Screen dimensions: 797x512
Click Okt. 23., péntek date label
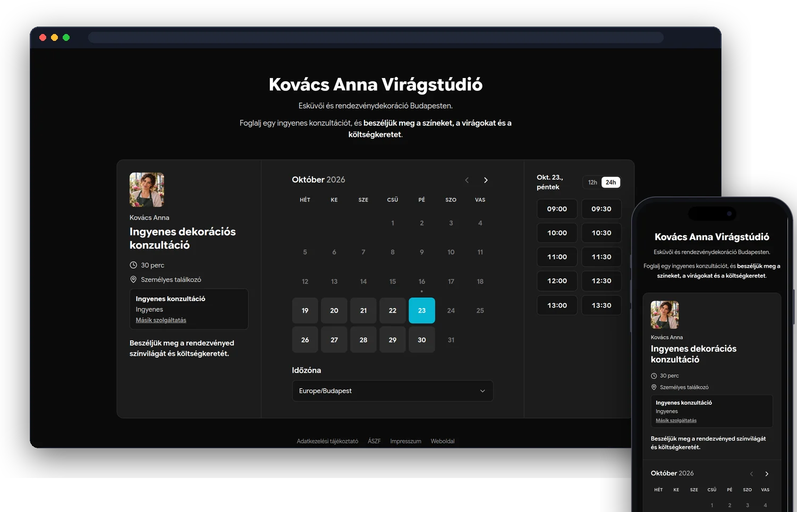click(550, 182)
